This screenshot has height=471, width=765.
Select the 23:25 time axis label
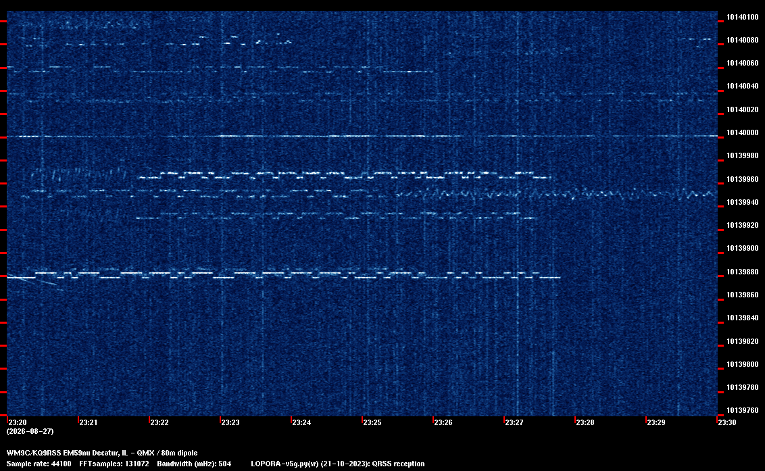372,422
